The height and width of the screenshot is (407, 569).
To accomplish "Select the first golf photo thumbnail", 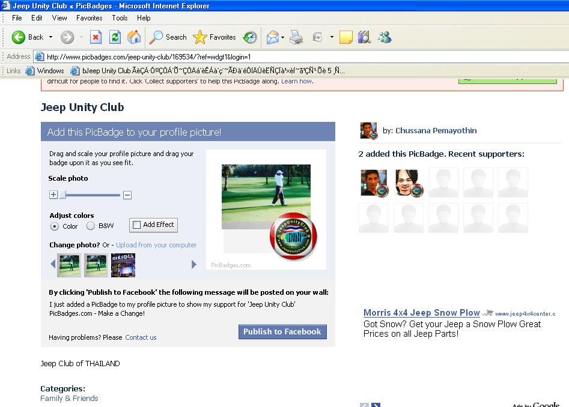I will point(69,265).
